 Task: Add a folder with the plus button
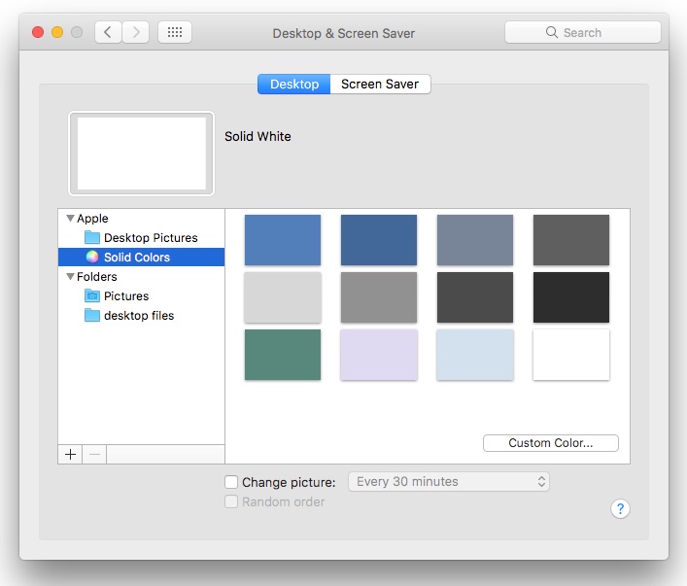(x=70, y=454)
